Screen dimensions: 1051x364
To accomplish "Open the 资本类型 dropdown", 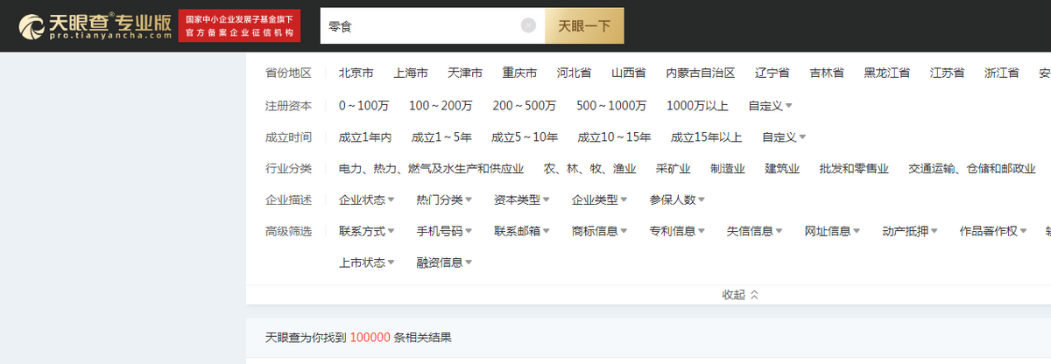I will [522, 200].
